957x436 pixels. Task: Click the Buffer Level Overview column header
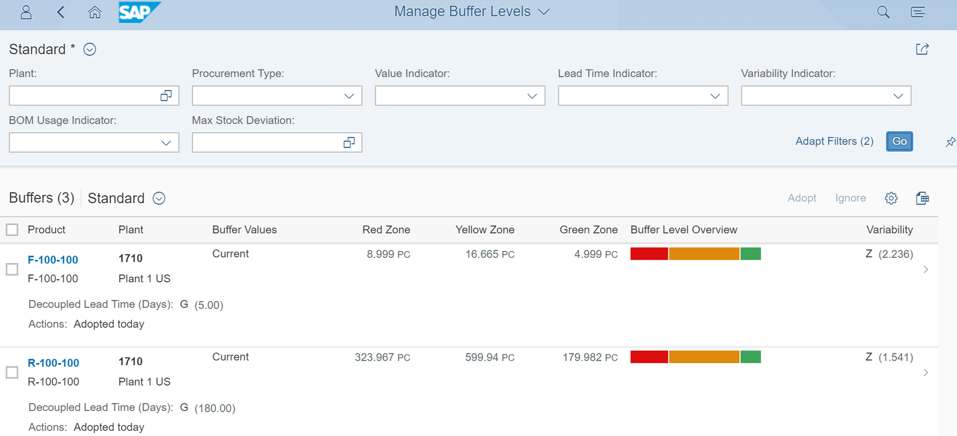[684, 229]
